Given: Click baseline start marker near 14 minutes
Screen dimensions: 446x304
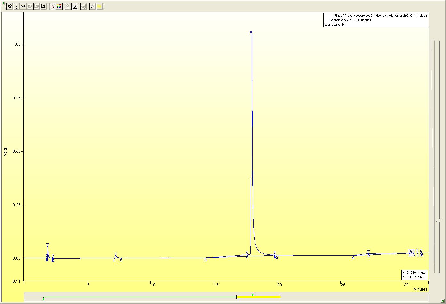Looking at the screenshot, I should point(205,260).
